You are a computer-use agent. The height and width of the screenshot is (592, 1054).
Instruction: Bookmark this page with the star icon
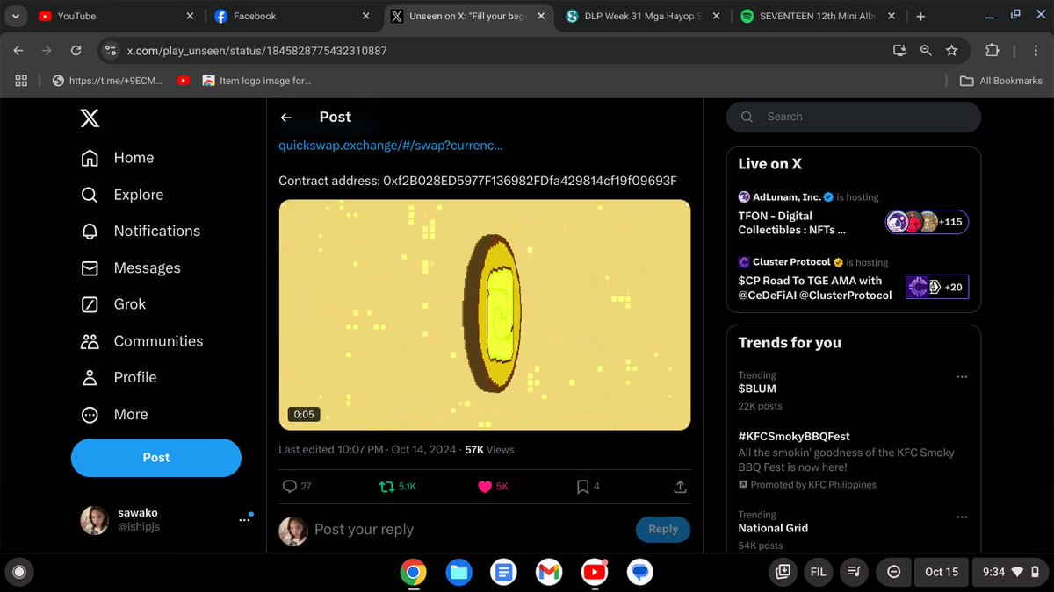(x=951, y=51)
